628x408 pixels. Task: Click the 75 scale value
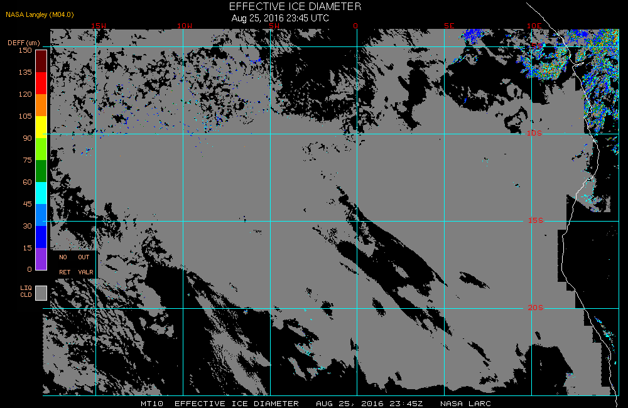27,160
